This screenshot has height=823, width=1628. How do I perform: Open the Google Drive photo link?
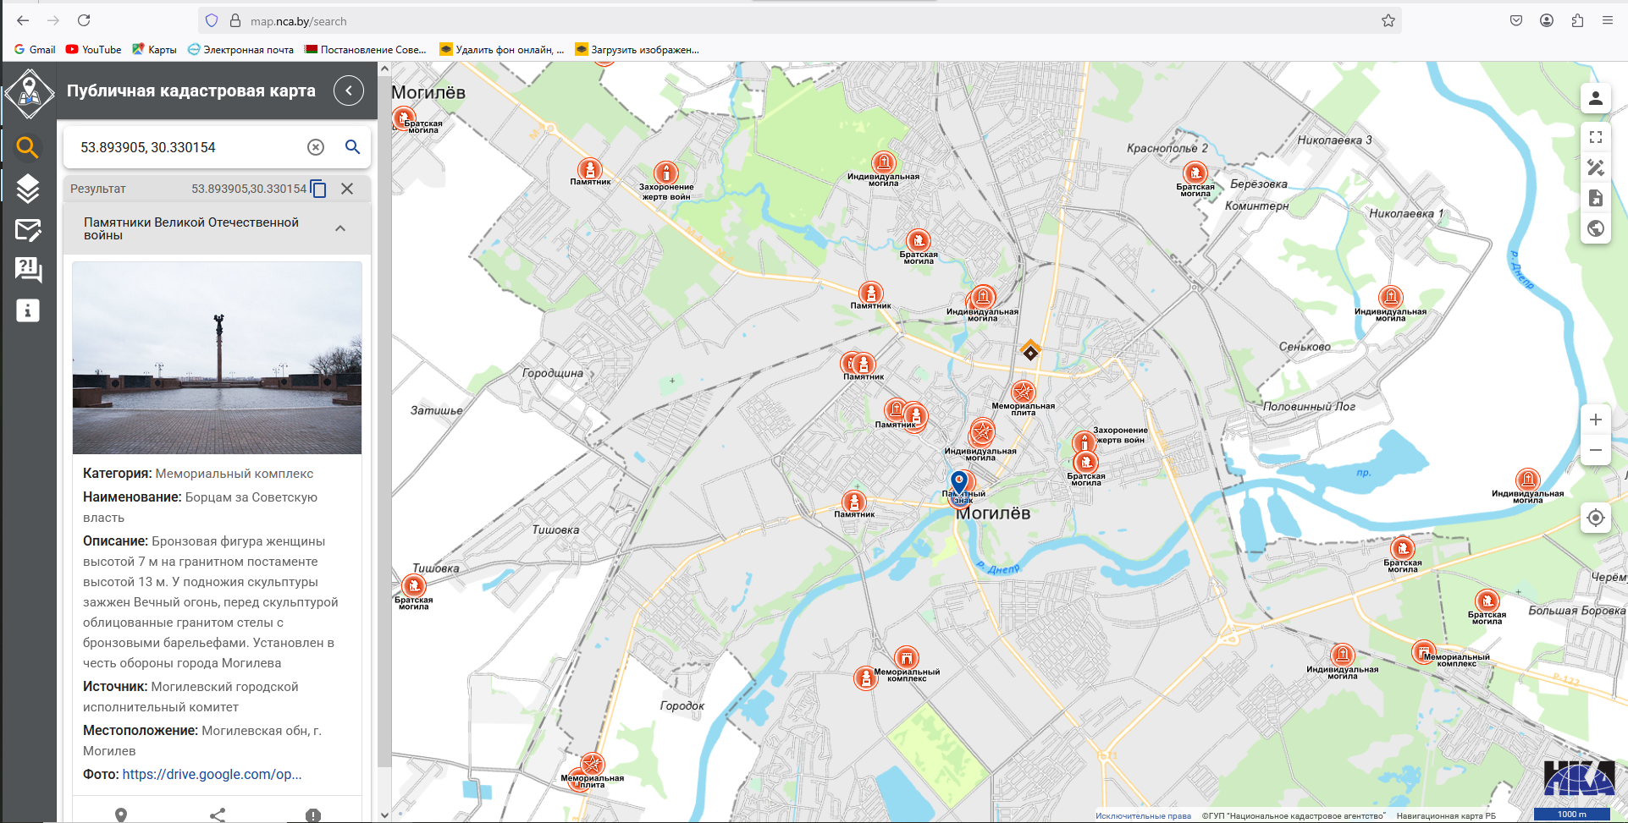coord(212,774)
